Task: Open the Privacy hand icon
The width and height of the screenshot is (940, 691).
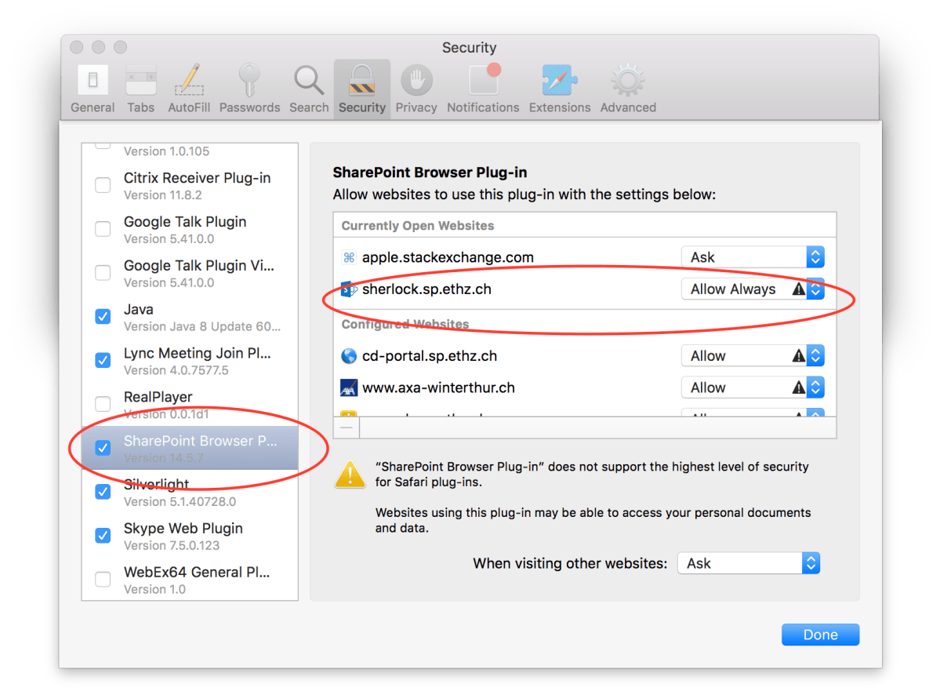Action: click(416, 80)
